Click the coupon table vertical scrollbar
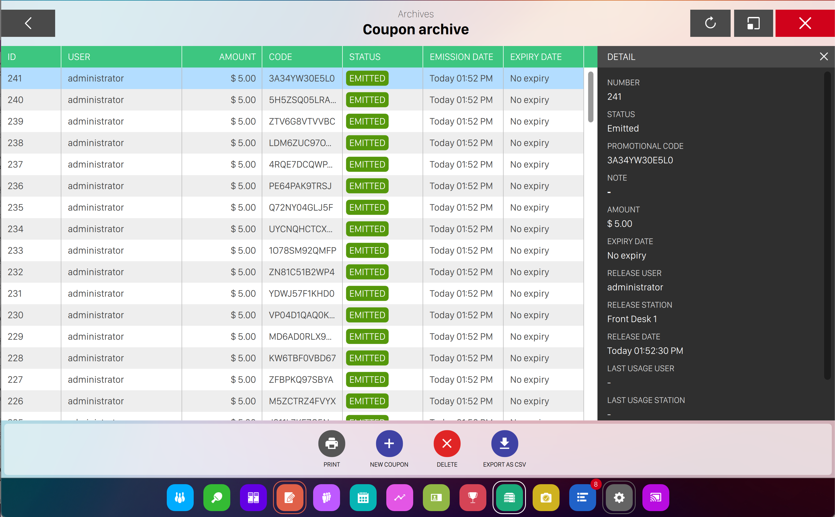Image resolution: width=835 pixels, height=517 pixels. (x=590, y=97)
